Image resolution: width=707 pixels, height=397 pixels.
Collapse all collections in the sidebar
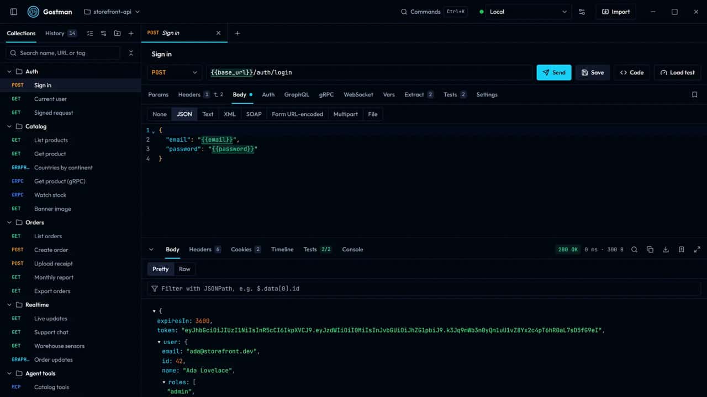tap(131, 53)
